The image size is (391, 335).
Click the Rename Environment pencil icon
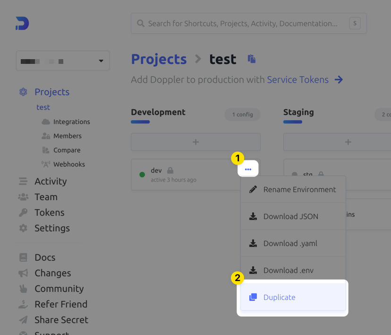(x=253, y=190)
